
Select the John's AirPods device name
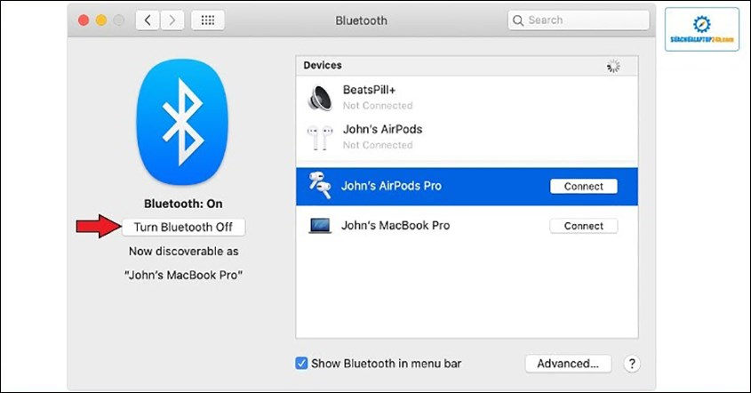tap(383, 130)
